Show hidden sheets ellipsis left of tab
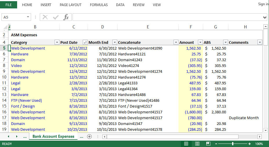The height and width of the screenshot is (147, 269). click(x=25, y=137)
